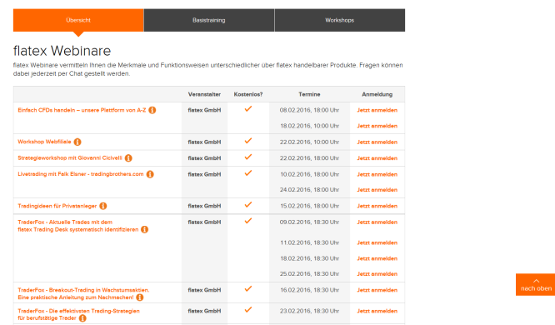Show info for Tradingideen für Privatanleger
The height and width of the screenshot is (325, 555).
pos(103,206)
